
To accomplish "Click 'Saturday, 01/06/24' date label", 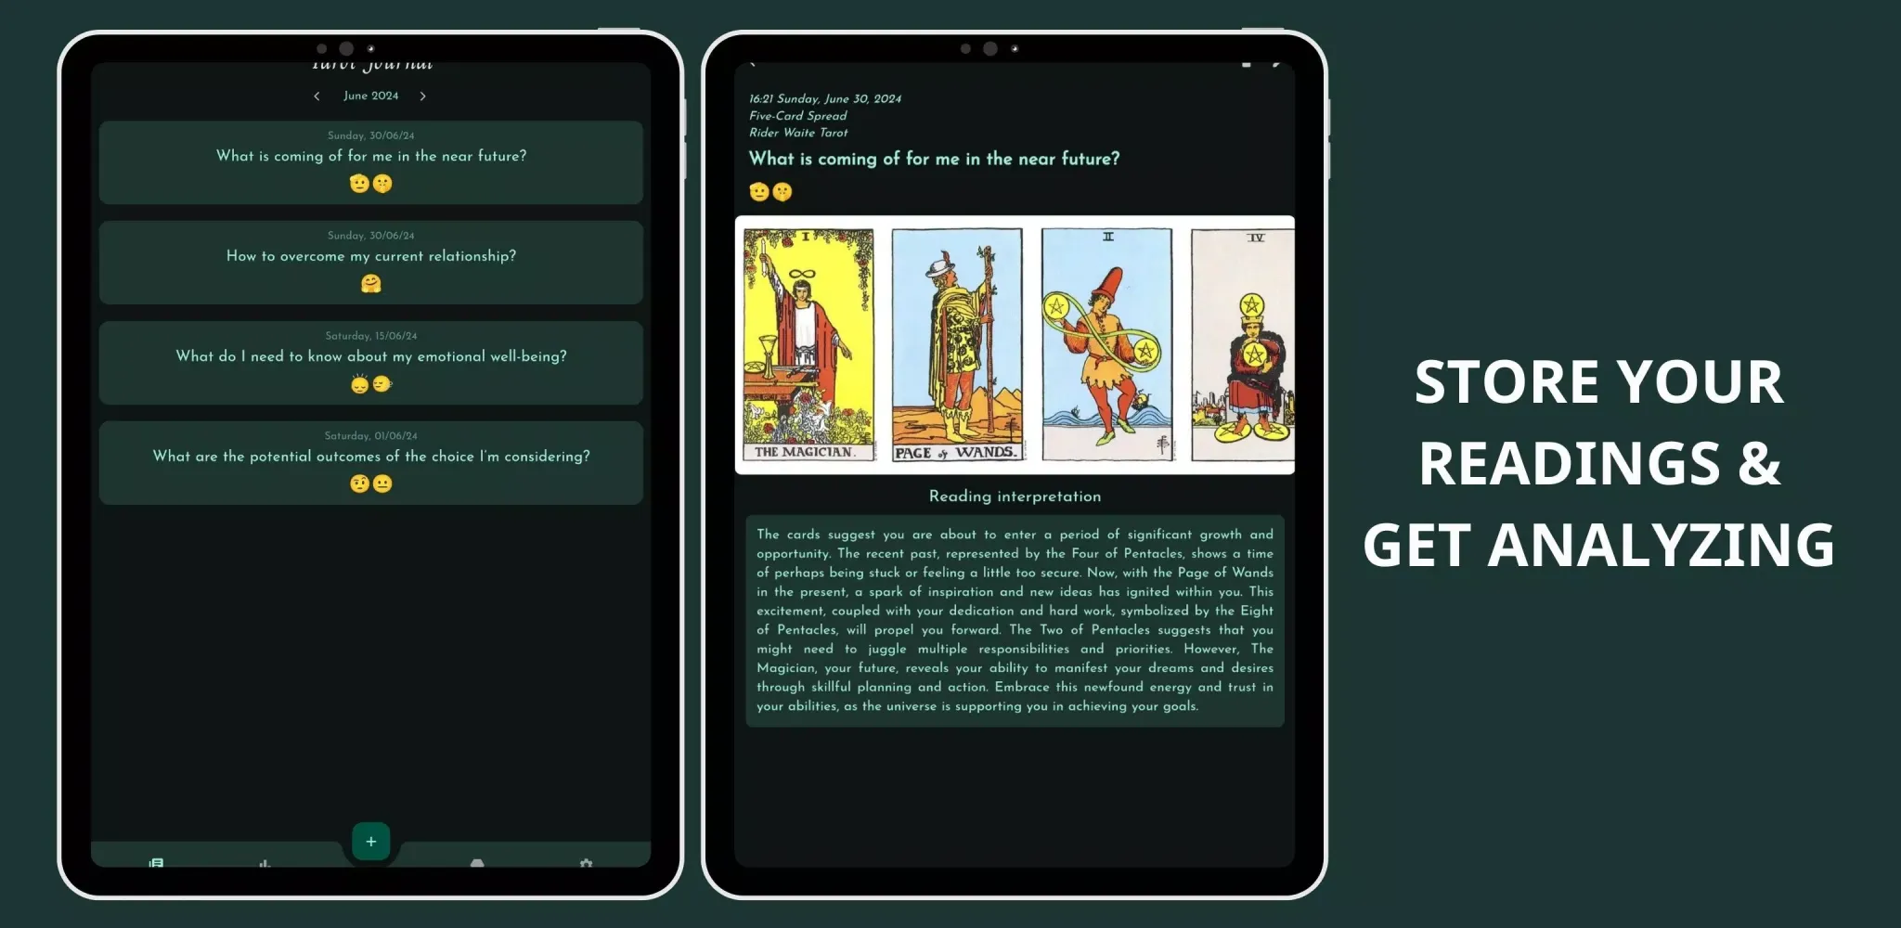I will (x=371, y=436).
